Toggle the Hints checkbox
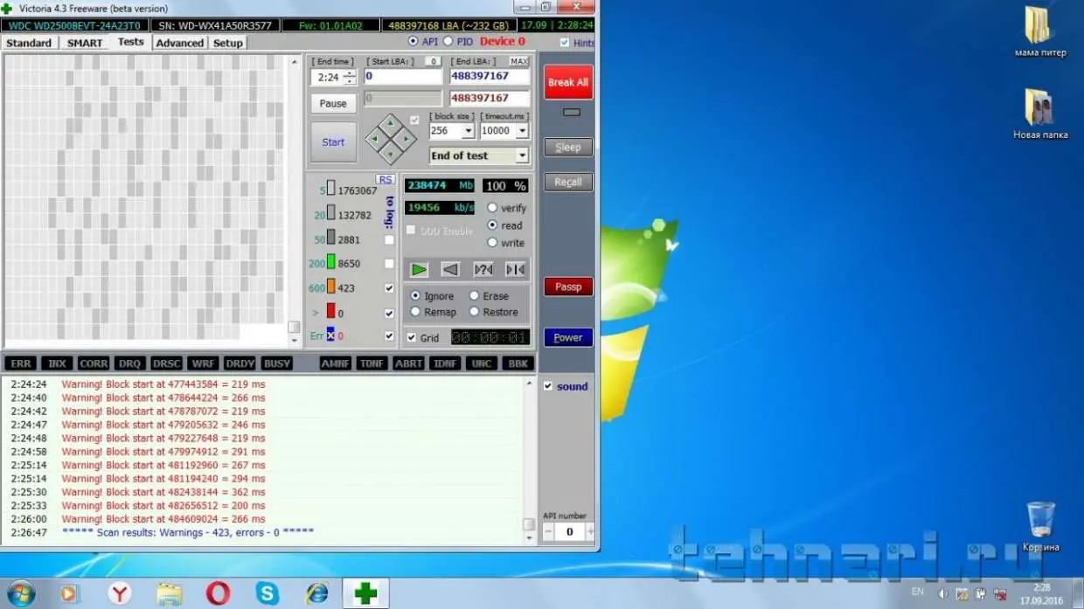 pyautogui.click(x=565, y=42)
